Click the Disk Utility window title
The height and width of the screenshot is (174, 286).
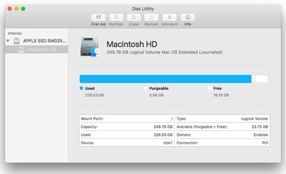click(143, 9)
